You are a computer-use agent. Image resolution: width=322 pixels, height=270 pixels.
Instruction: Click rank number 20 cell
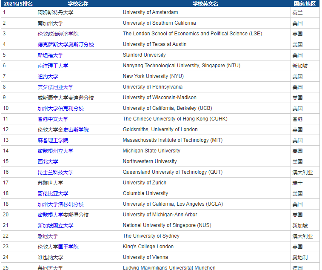[18, 215]
